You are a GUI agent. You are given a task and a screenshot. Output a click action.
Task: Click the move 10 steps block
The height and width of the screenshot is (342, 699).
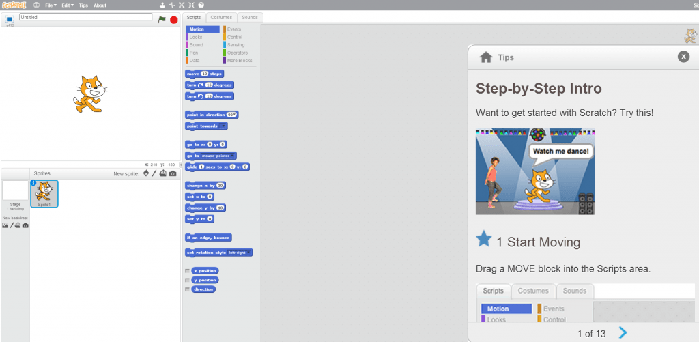[204, 74]
